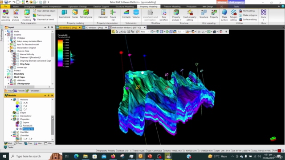
Task: Open the property Calculator
Action: tap(103, 14)
